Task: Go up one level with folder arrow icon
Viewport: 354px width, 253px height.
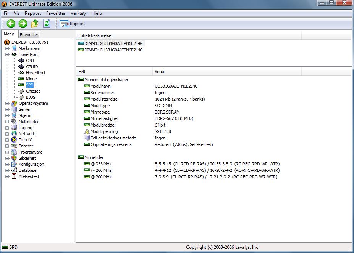Action: (35, 24)
